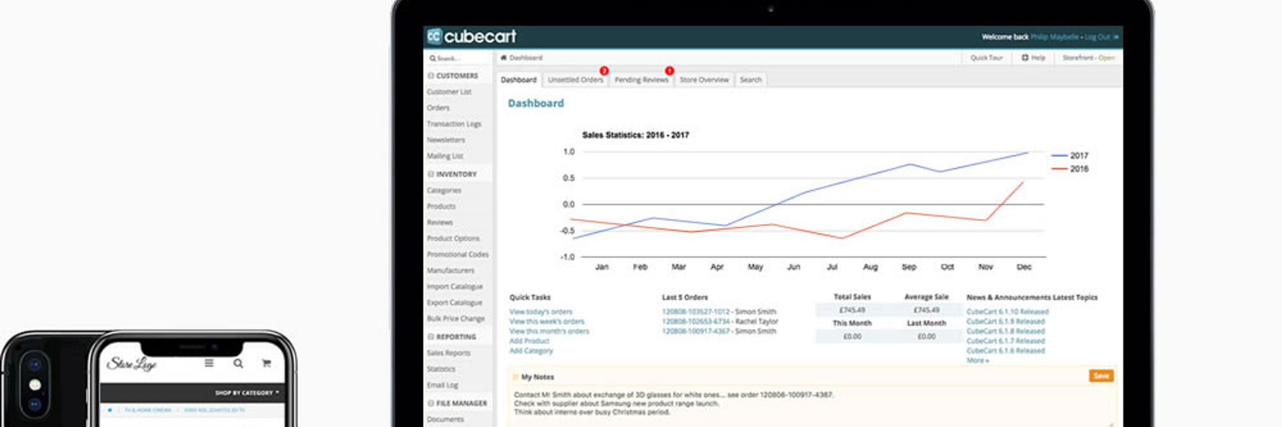Open Shop By Category dropdown on phone
Viewport: 1282px width, 427px height.
pos(247,393)
